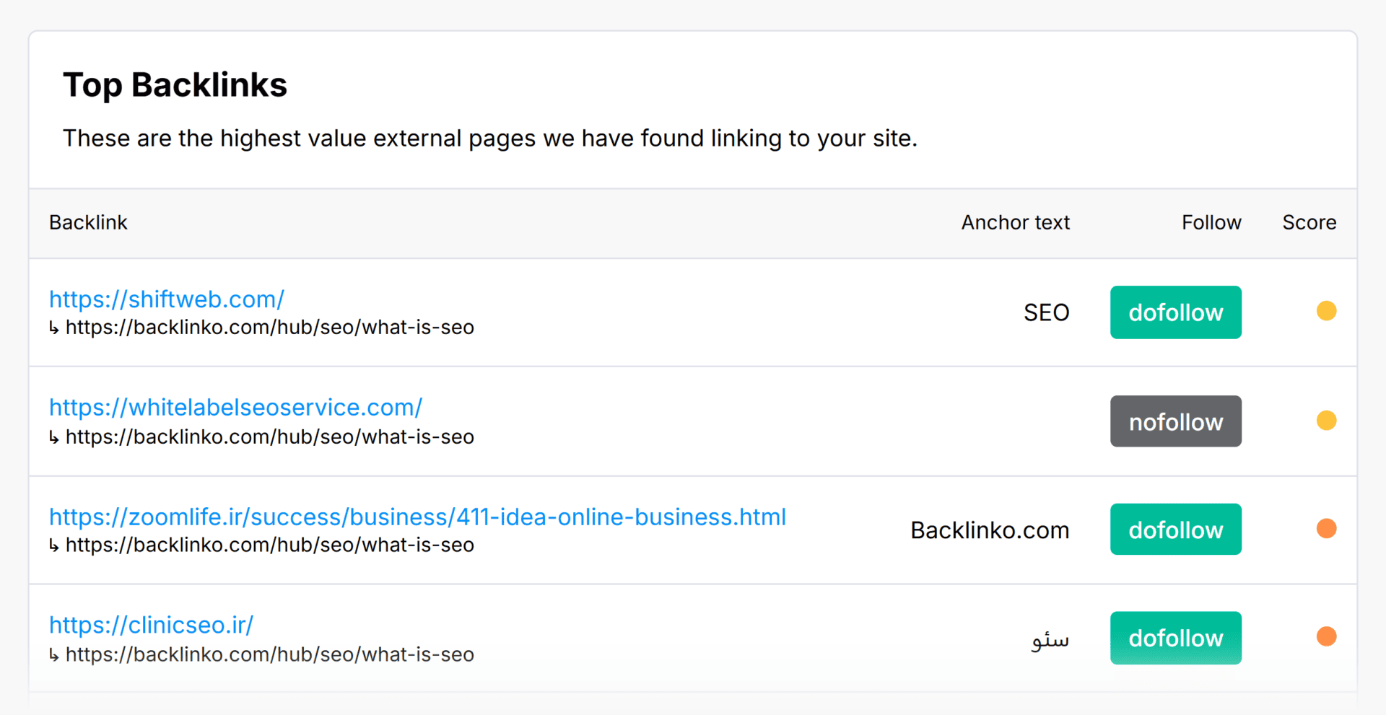The height and width of the screenshot is (715, 1386).
Task: Click the Anchor text column header
Action: click(x=1015, y=222)
